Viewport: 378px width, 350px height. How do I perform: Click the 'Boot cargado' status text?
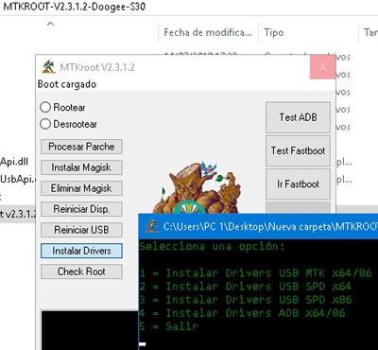pyautogui.click(x=67, y=84)
